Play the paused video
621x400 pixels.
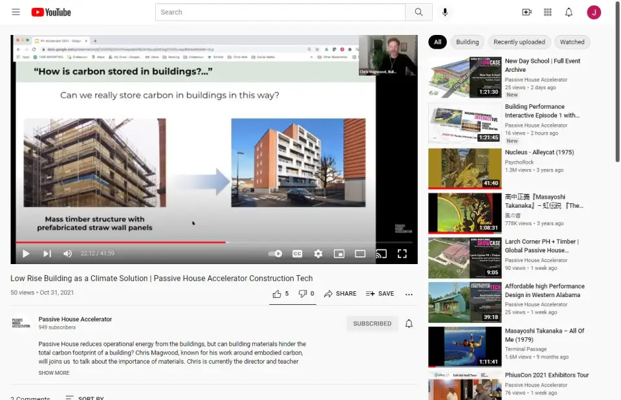click(x=26, y=254)
